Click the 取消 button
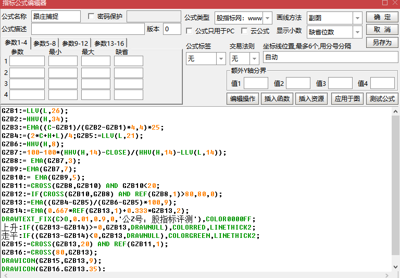The image size is (400, 278). click(x=382, y=30)
